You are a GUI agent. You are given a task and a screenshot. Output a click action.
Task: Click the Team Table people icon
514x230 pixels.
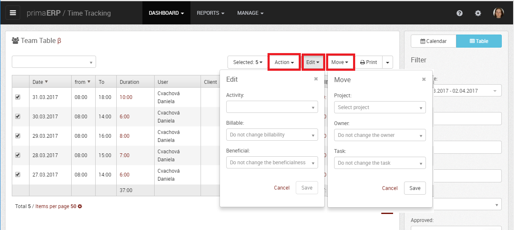pyautogui.click(x=16, y=40)
